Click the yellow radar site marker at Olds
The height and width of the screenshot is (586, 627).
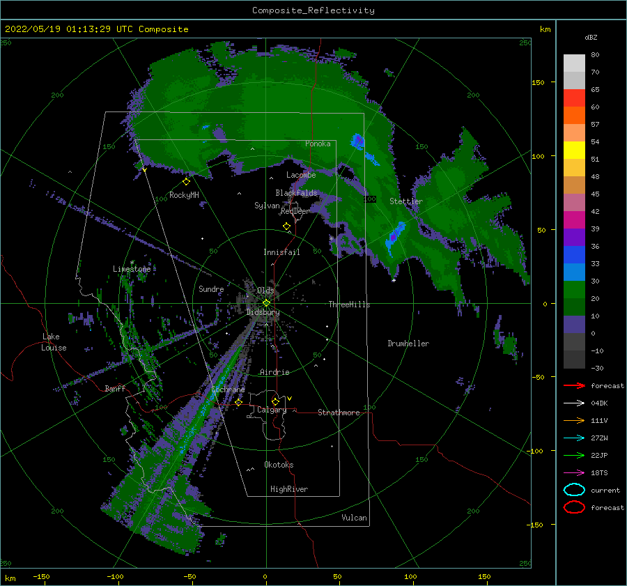point(266,303)
